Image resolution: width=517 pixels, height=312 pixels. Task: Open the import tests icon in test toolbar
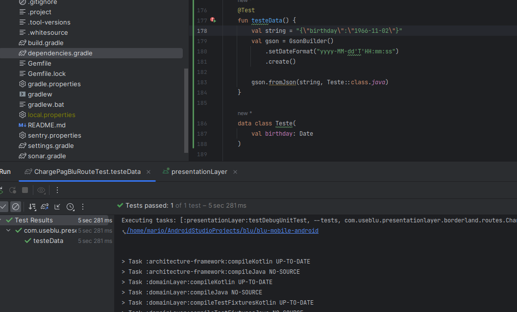click(x=45, y=207)
